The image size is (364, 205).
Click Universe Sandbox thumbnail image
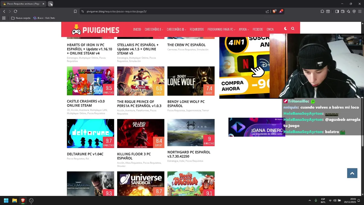click(141, 183)
